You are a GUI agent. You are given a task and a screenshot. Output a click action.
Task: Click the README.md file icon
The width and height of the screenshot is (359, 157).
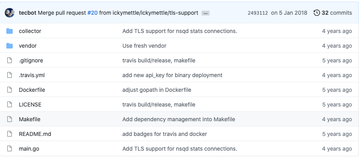pos(10,134)
